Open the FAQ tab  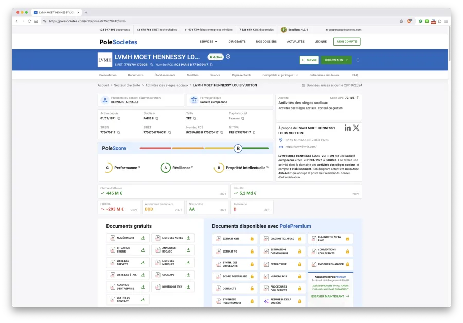coord(355,75)
